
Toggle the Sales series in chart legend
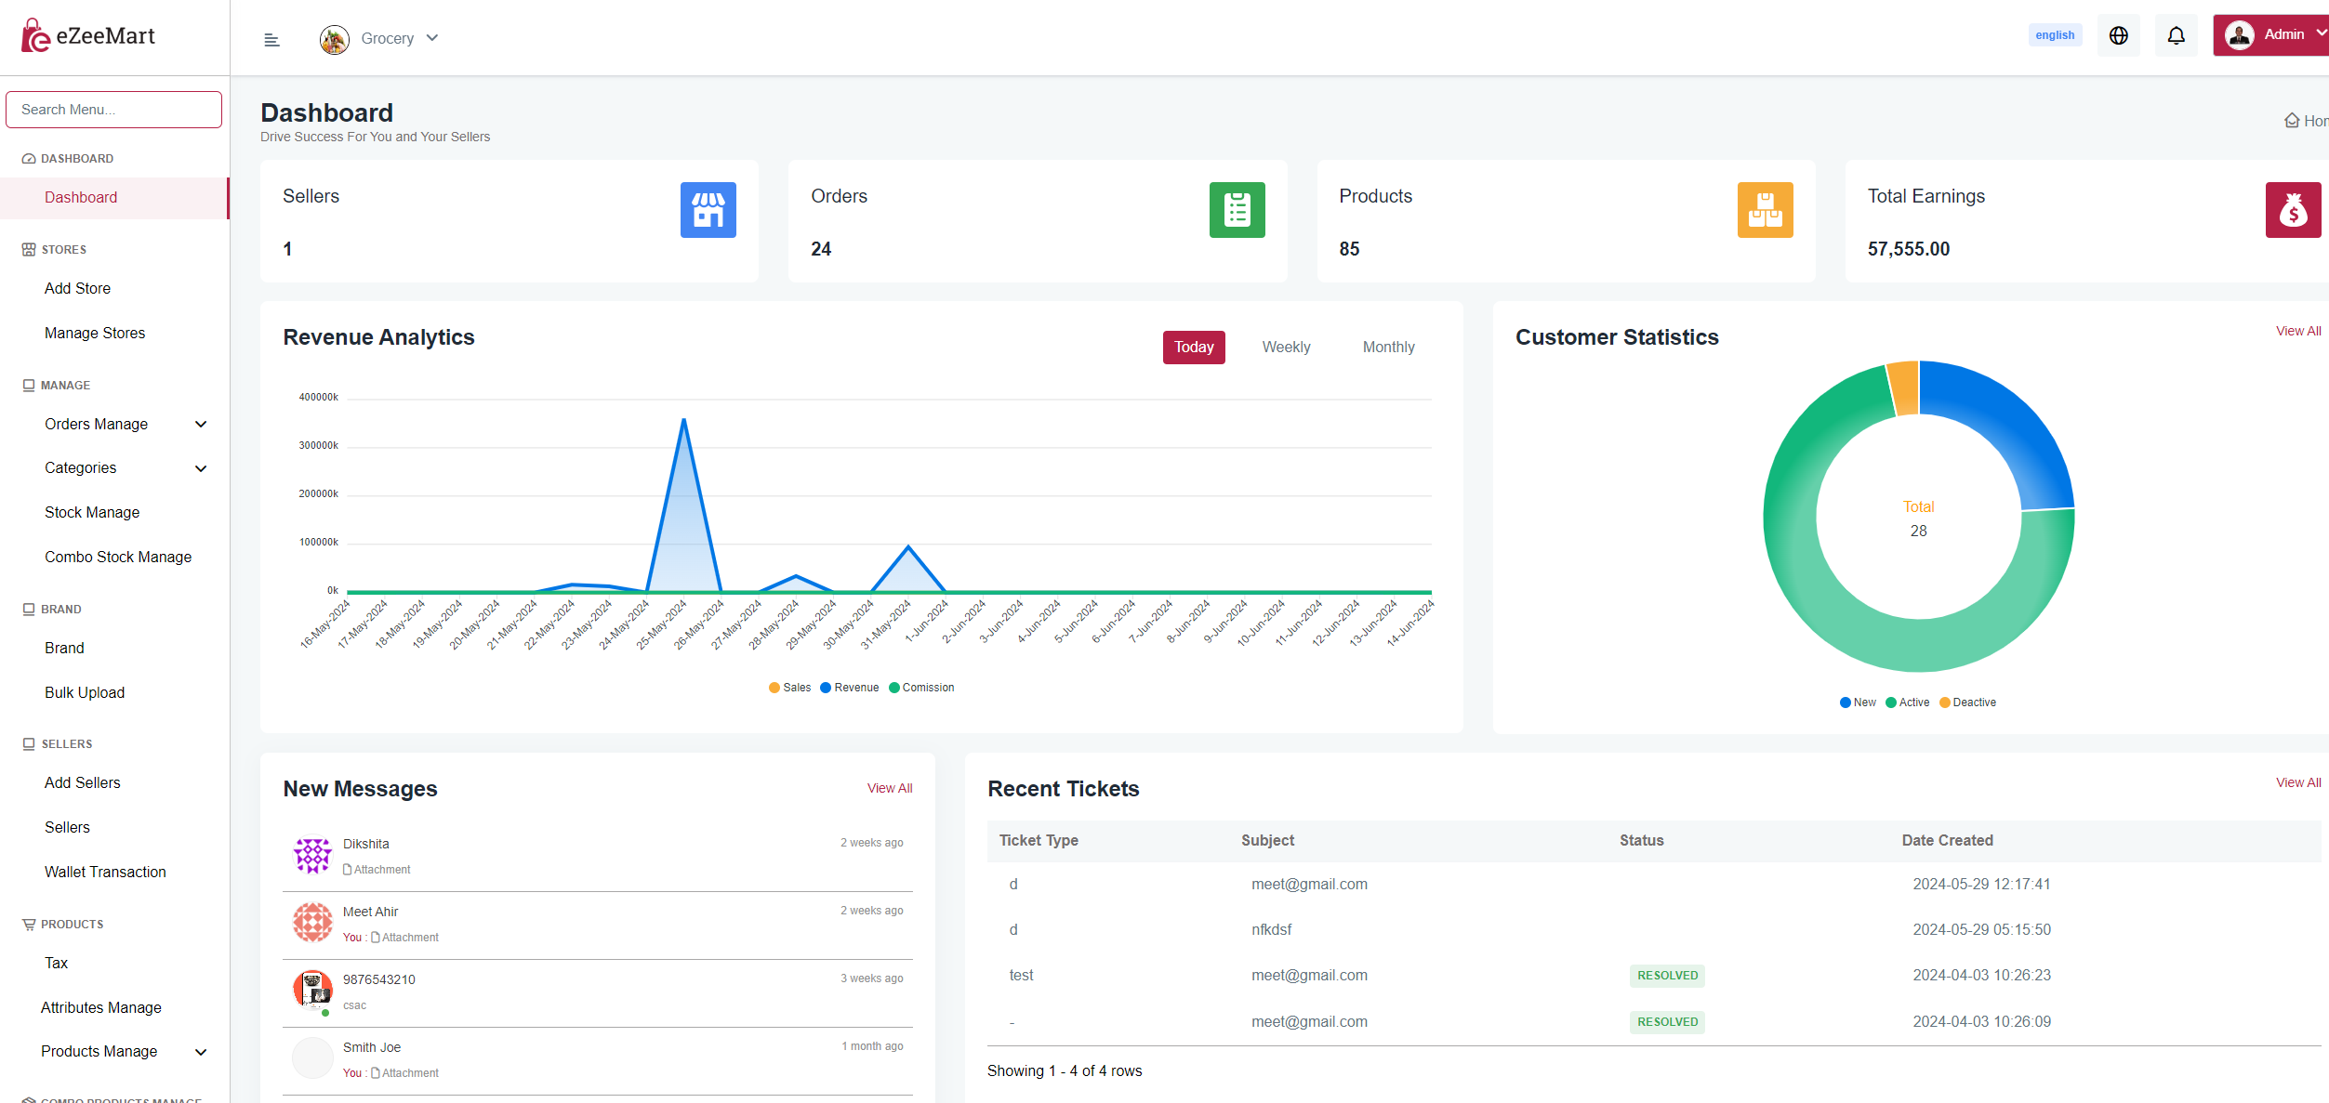[789, 688]
